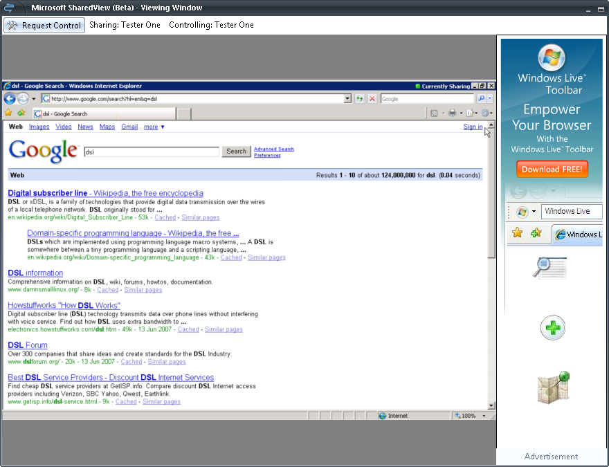This screenshot has height=467, width=609.
Task: Go back with the IE back arrow
Action: pyautogui.click(x=10, y=99)
